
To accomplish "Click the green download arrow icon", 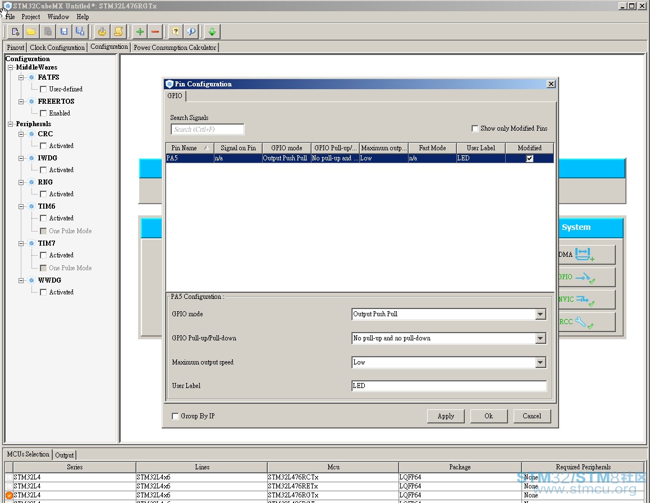I will (x=212, y=31).
